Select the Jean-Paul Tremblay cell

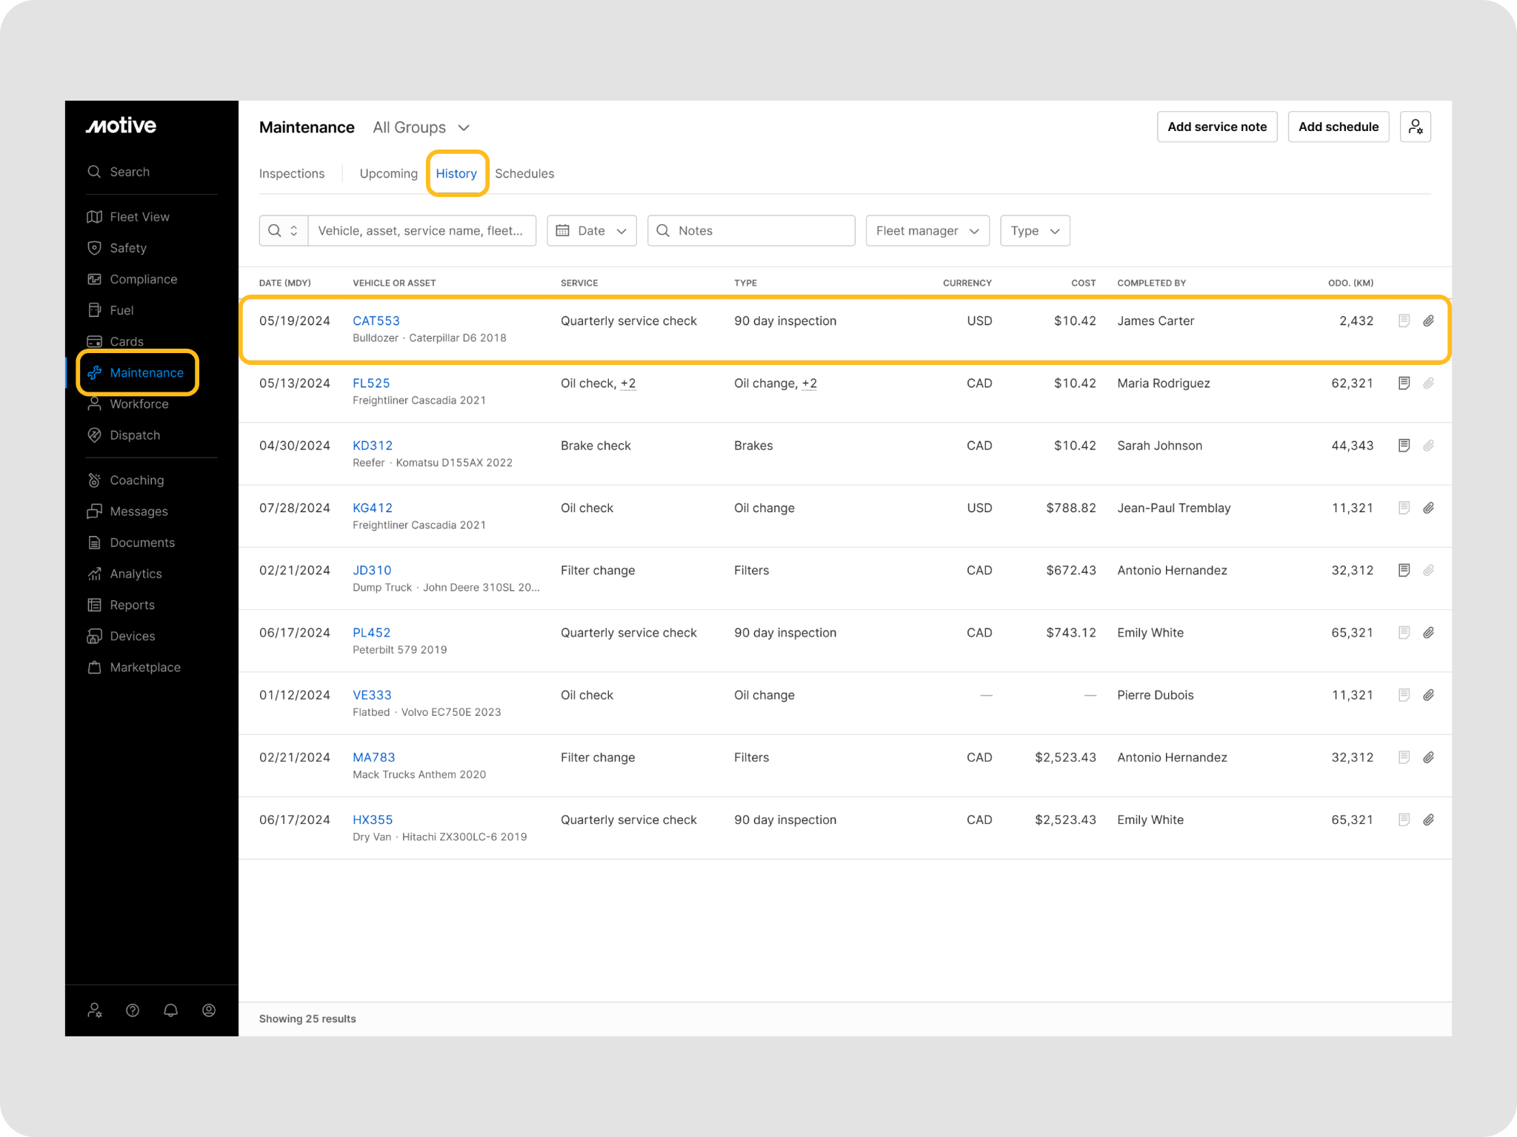coord(1174,508)
